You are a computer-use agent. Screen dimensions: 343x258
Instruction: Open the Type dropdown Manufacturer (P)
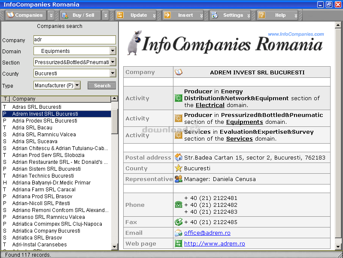coord(57,85)
